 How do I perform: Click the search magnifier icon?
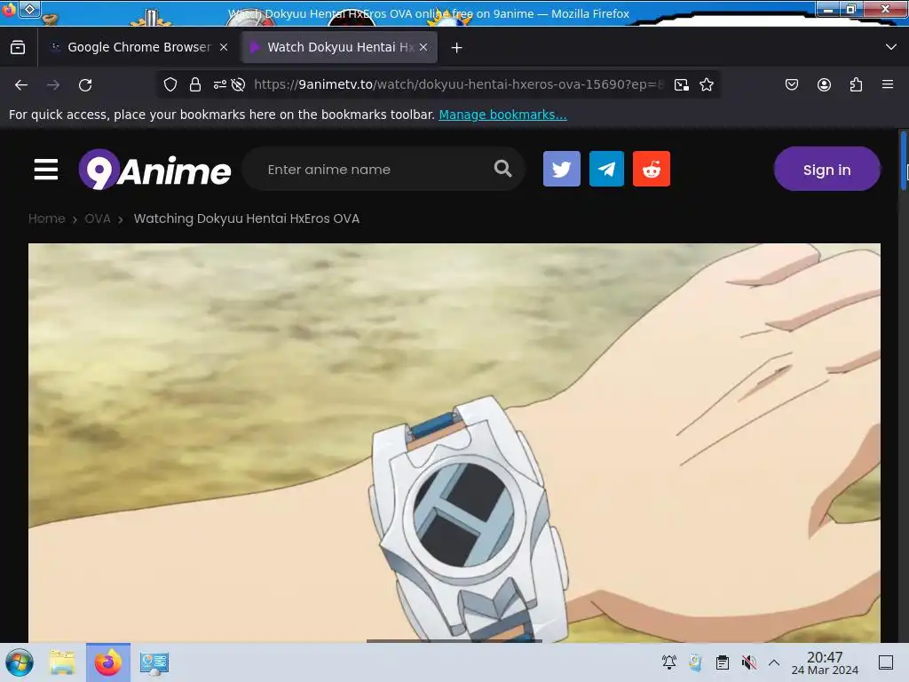502,169
